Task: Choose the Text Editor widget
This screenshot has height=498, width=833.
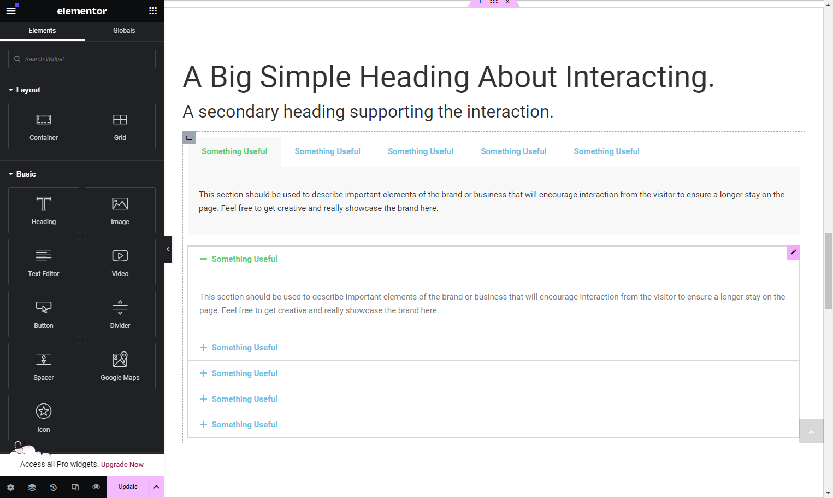Action: 44,262
